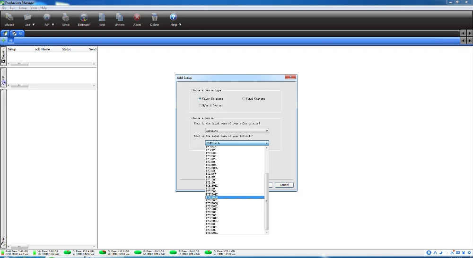Screen dimensions: 473x258
Task: Open the Estimate ink usage tool
Action: pyautogui.click(x=84, y=20)
